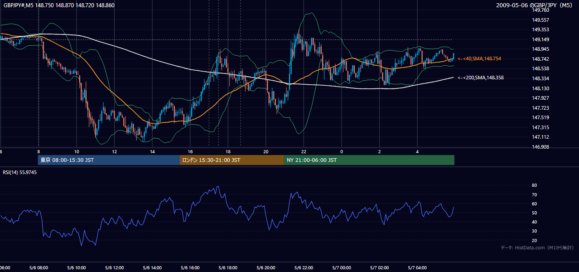The height and width of the screenshot is (272, 579).
Task: Click price axis value 148.945
Action: [540, 49]
